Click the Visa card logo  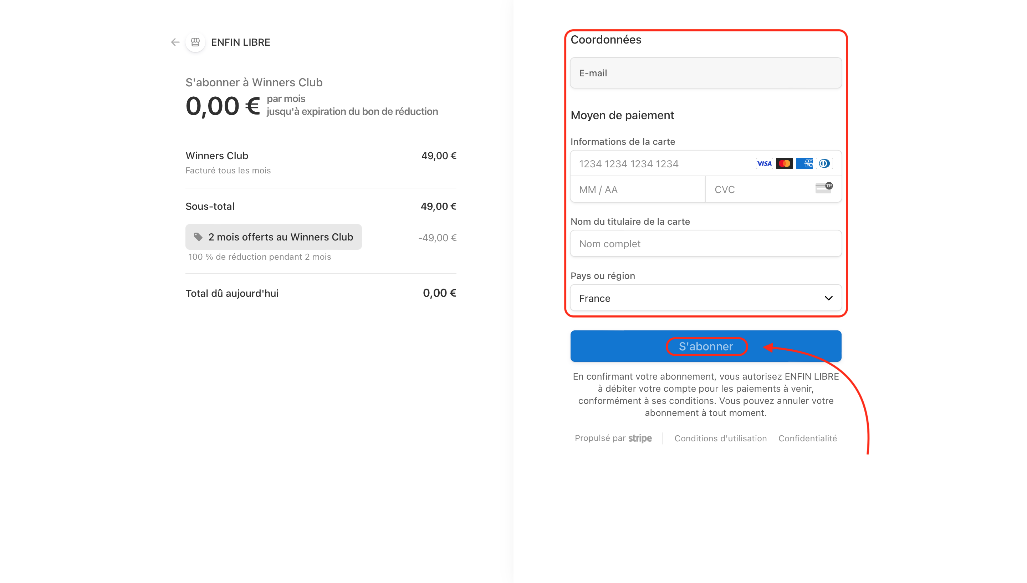click(x=764, y=163)
